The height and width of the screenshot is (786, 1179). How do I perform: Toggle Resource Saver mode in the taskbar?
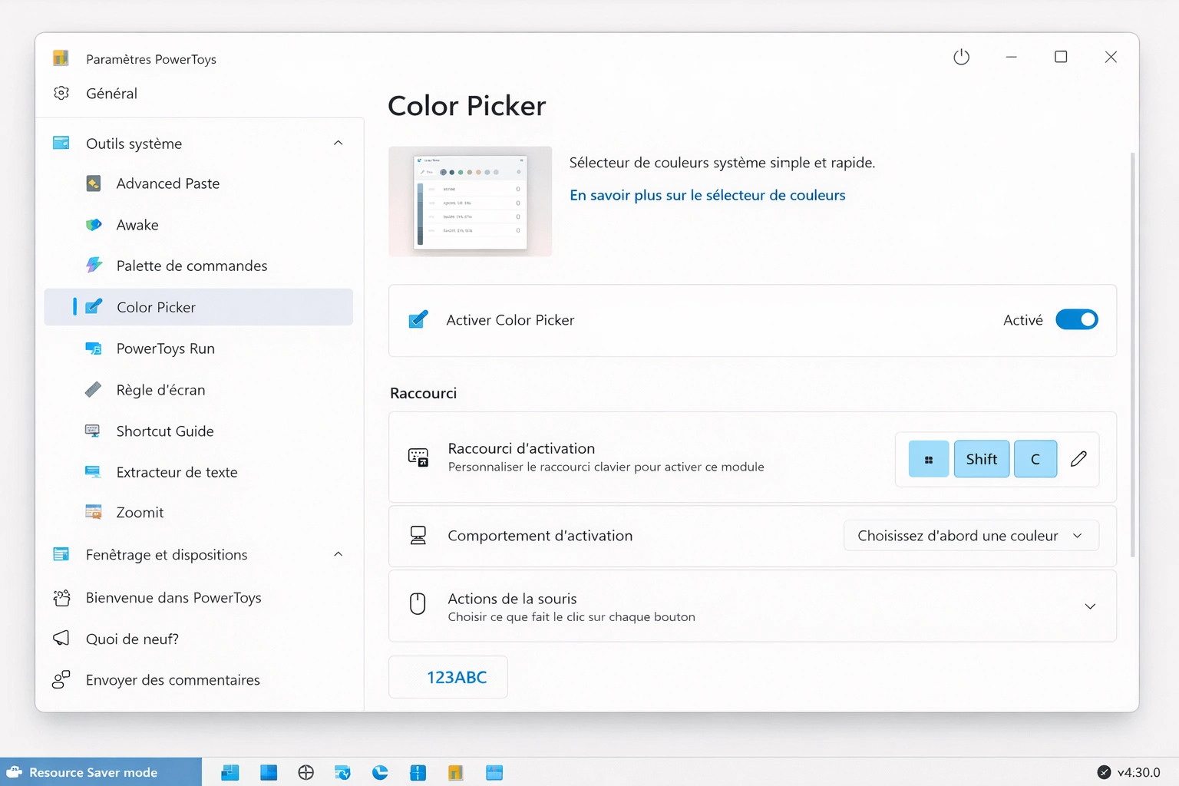84,771
